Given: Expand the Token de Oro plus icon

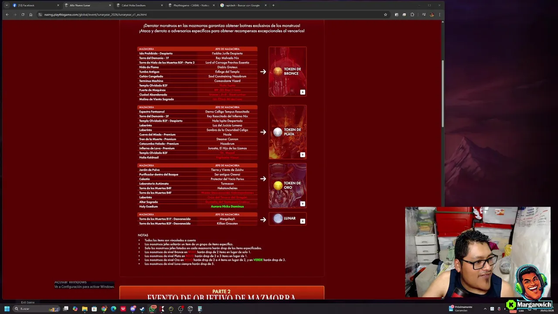Looking at the screenshot, I should point(303,204).
